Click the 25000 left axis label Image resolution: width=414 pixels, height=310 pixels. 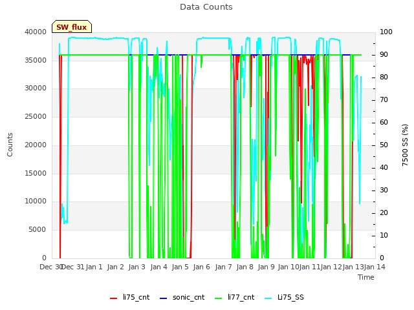[x=36, y=116]
